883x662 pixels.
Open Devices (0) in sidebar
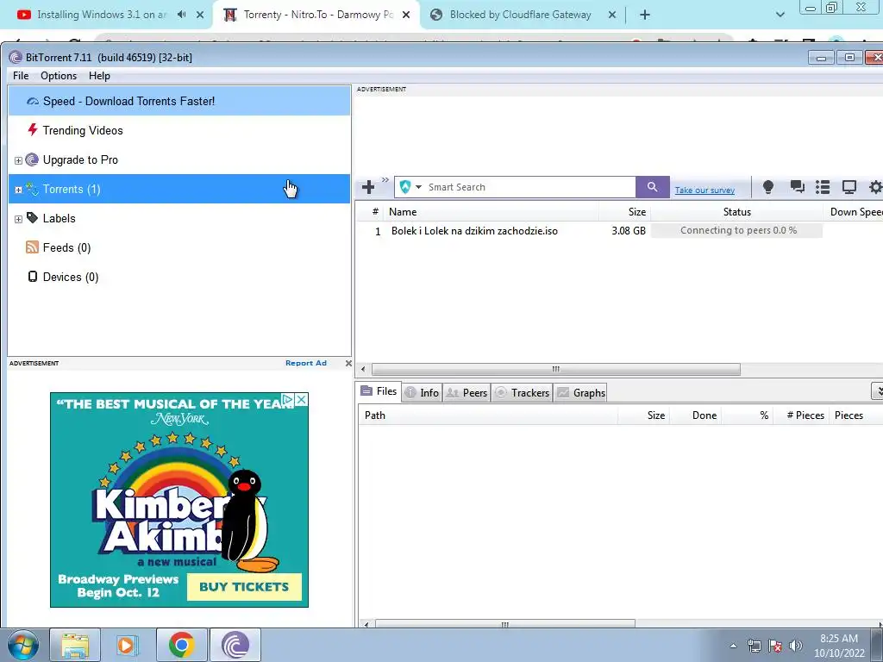coord(71,277)
